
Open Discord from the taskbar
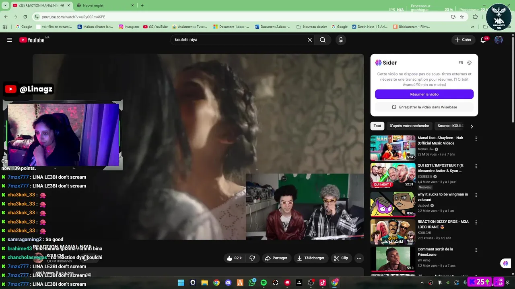[228, 283]
